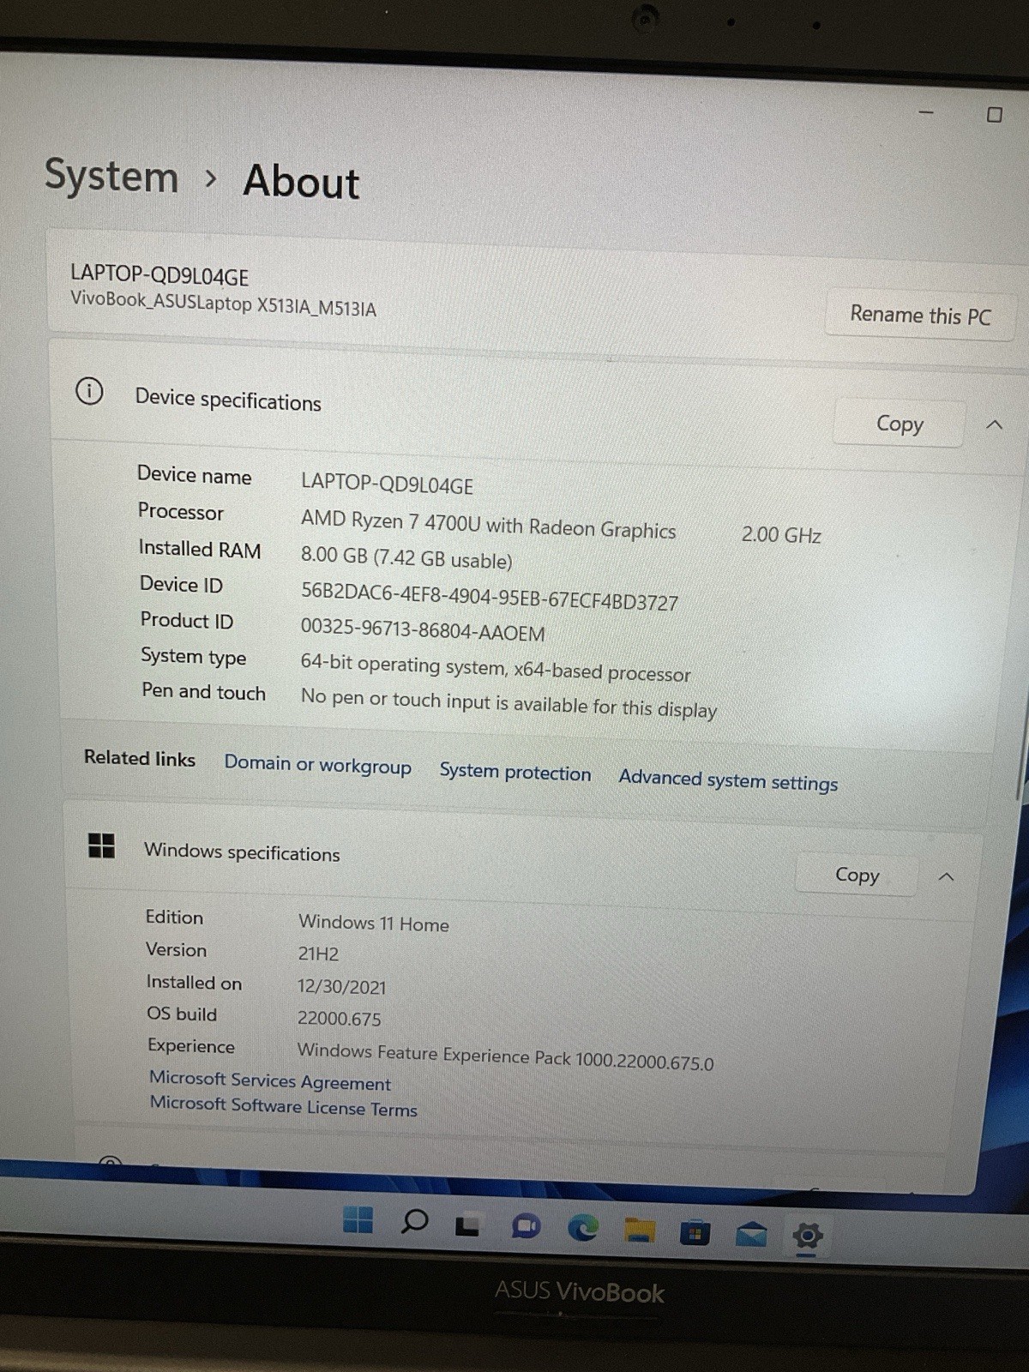Screen dimensions: 1029x1372
Task: Launch Microsoft Edge from taskbar
Action: click(583, 1229)
